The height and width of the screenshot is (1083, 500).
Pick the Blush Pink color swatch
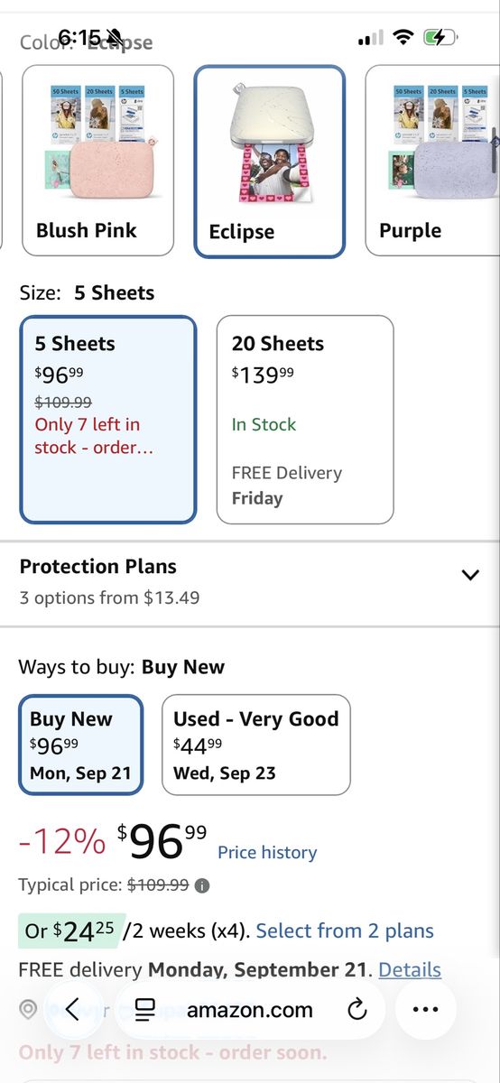pos(97,160)
